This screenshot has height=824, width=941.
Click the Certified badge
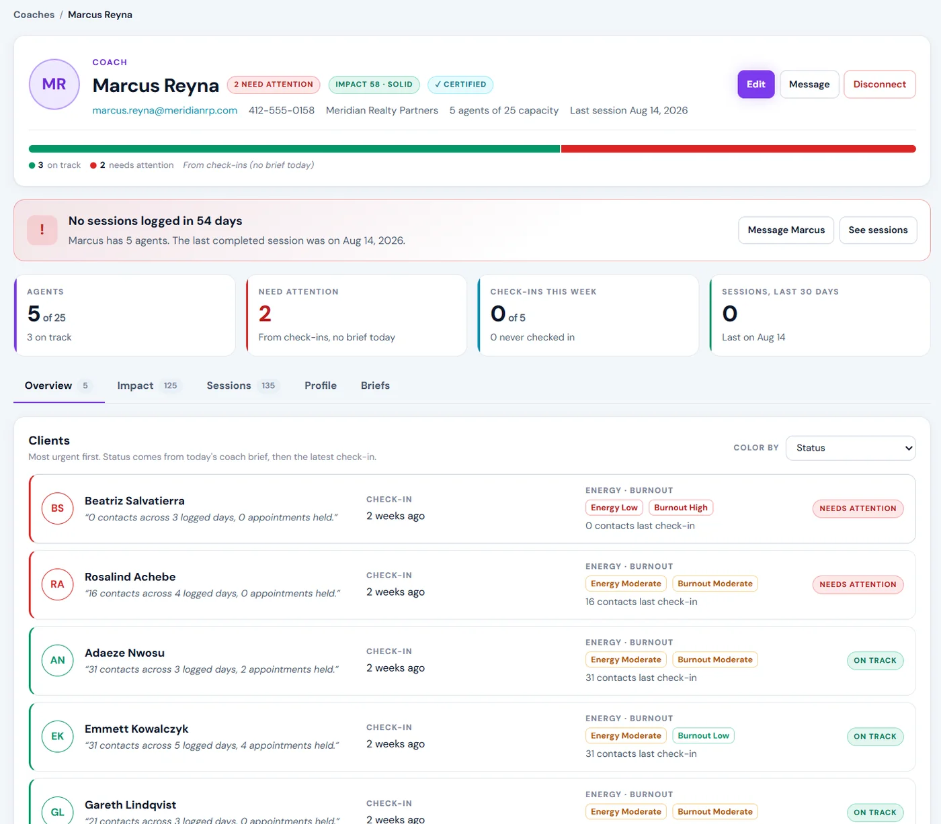point(460,85)
